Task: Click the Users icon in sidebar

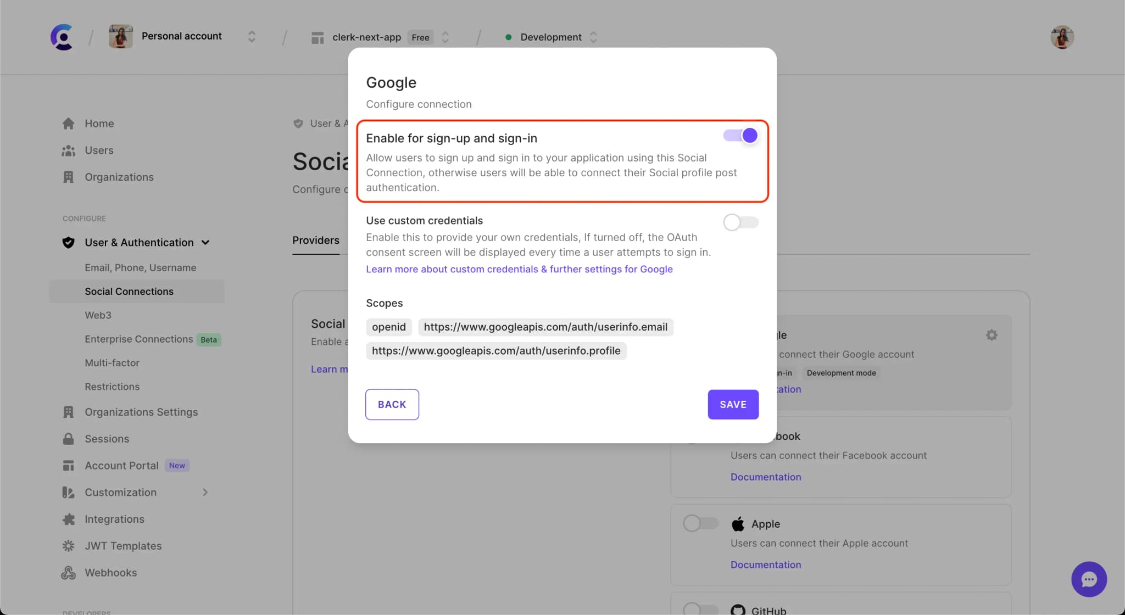Action: [x=68, y=150]
